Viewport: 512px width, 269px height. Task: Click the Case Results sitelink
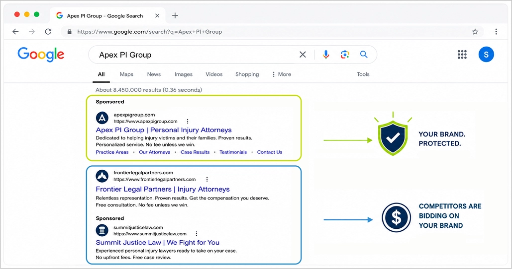[x=195, y=152]
